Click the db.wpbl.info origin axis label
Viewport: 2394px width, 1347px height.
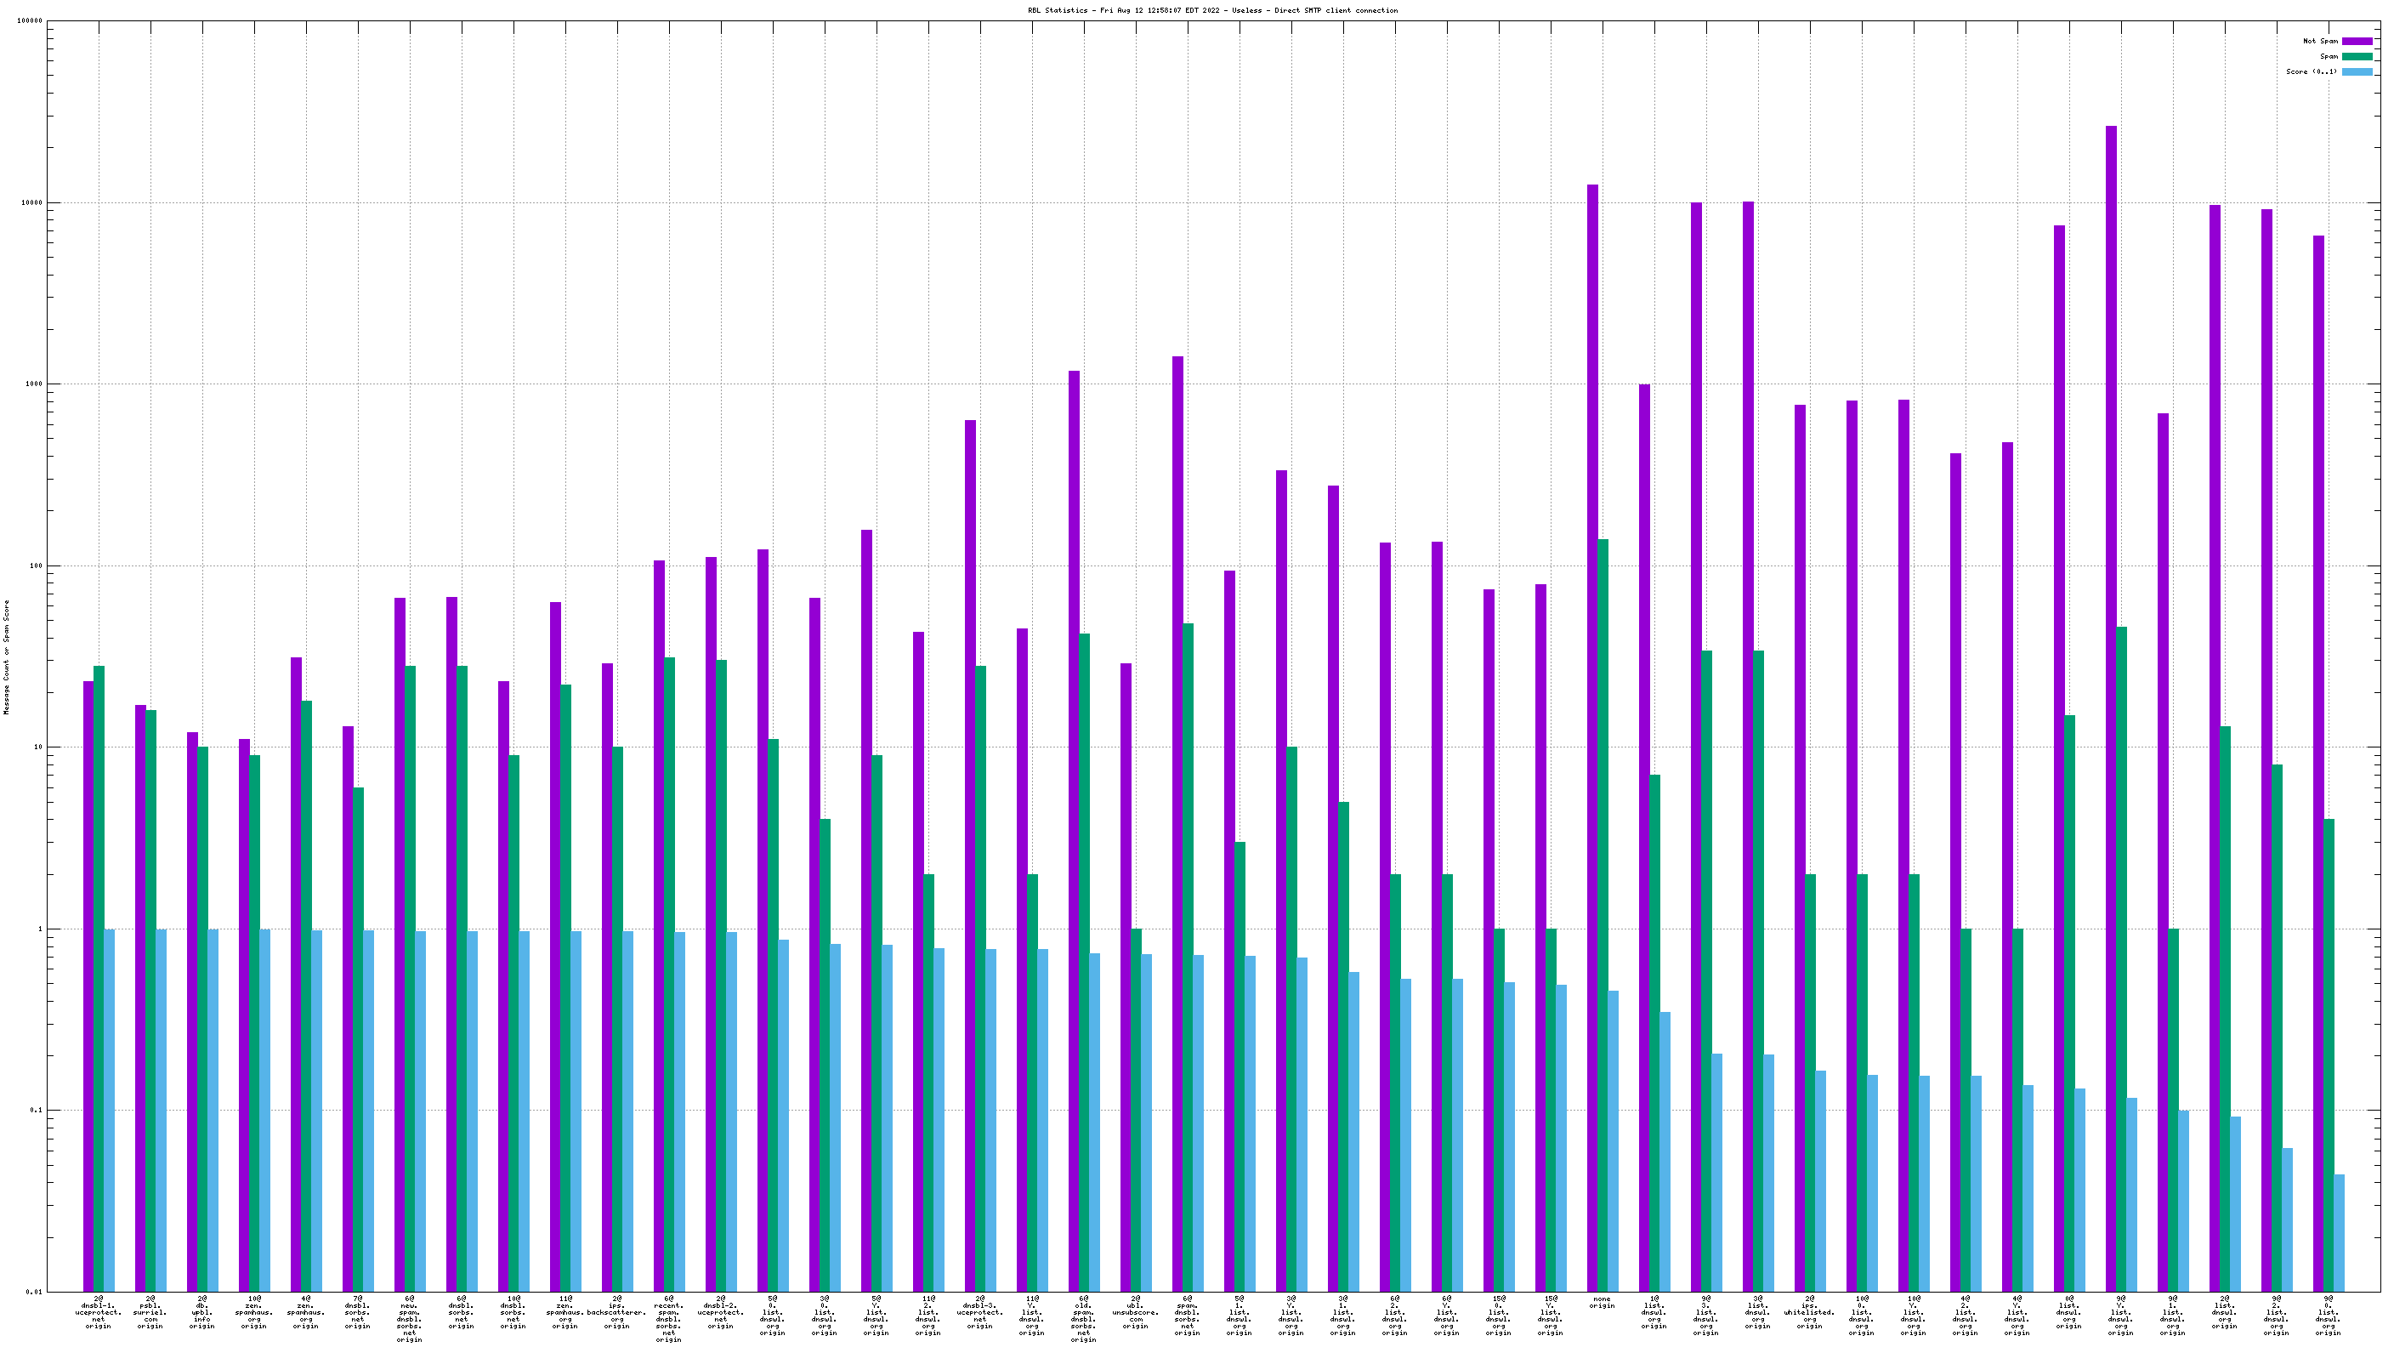pos(201,1311)
